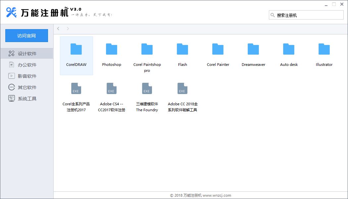Close the 万能注册机 window
This screenshot has height=199, width=348.
point(342,4)
